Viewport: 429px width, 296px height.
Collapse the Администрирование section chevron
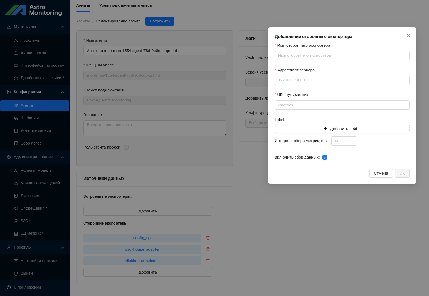click(x=63, y=157)
